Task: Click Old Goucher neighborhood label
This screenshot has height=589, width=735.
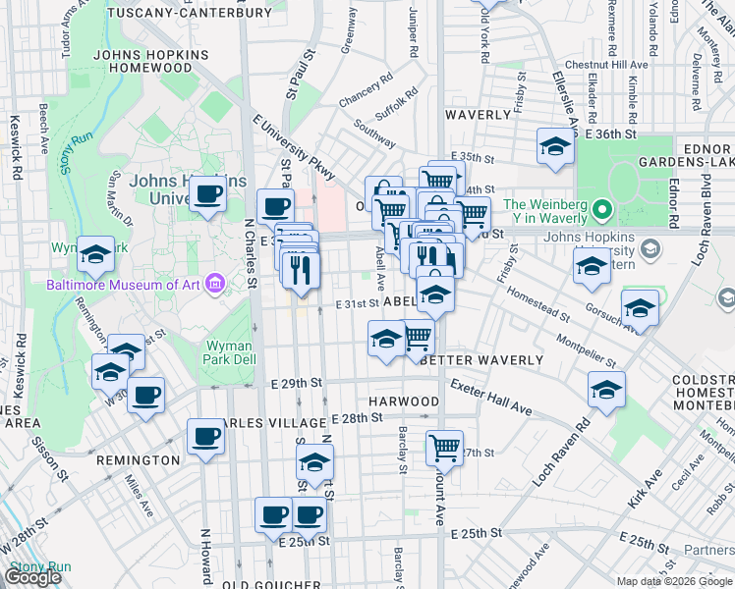Action: pyautogui.click(x=271, y=584)
